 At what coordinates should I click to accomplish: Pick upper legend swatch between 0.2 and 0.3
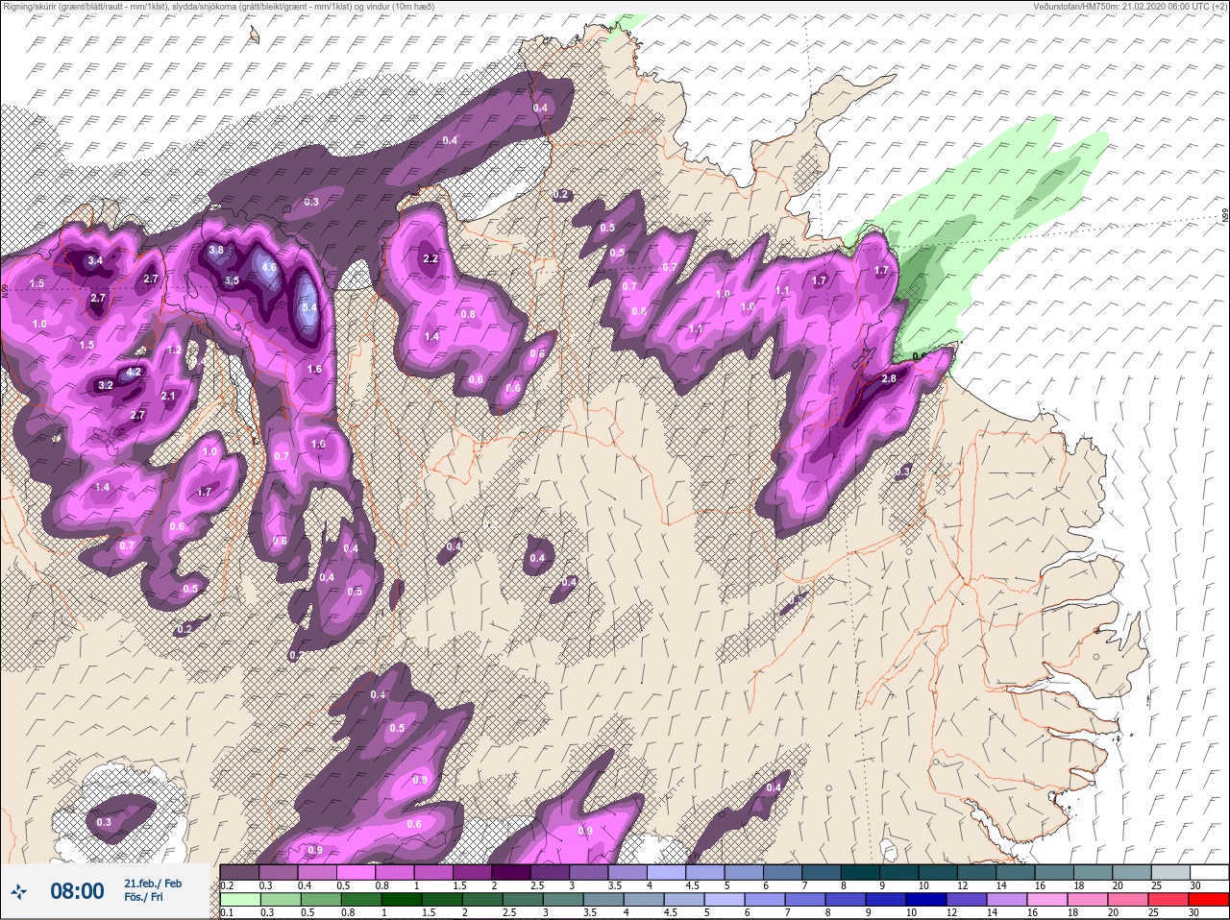pos(239,872)
